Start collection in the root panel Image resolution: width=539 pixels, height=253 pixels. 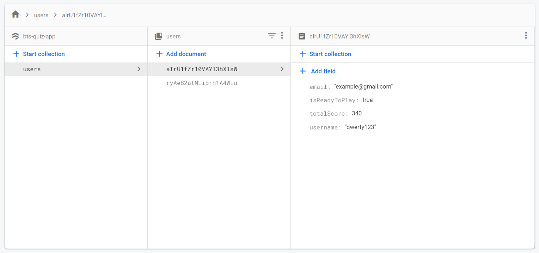click(x=39, y=54)
